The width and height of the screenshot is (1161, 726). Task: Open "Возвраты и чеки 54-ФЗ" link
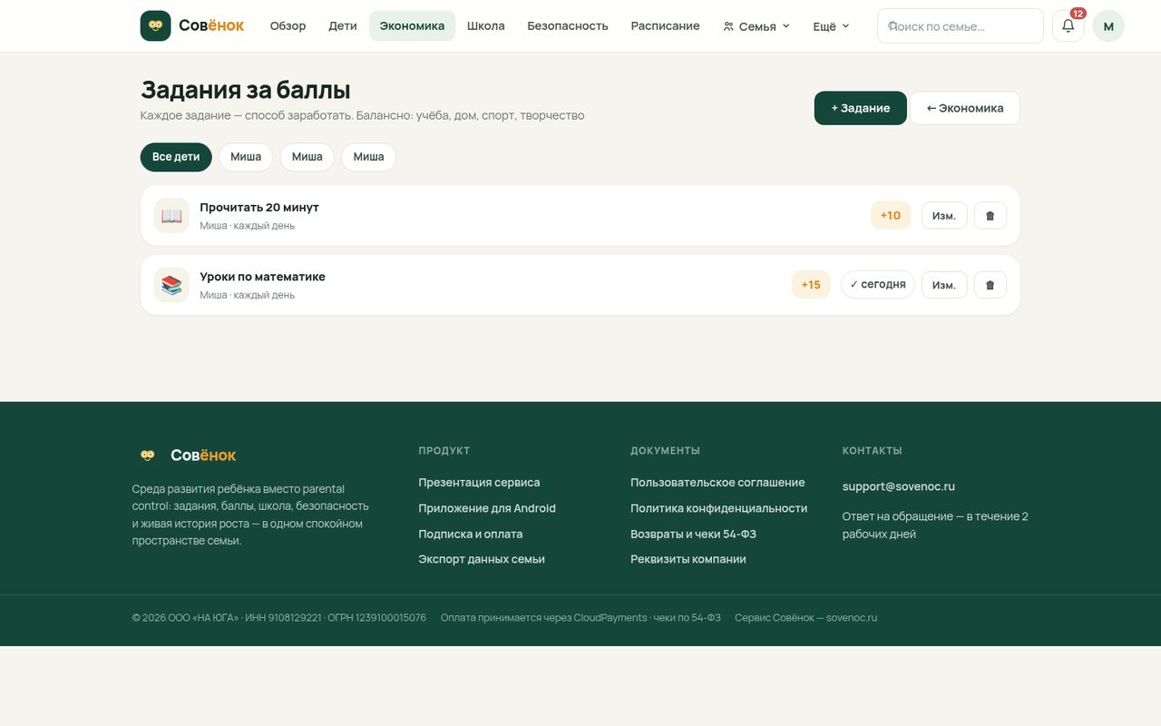click(694, 534)
